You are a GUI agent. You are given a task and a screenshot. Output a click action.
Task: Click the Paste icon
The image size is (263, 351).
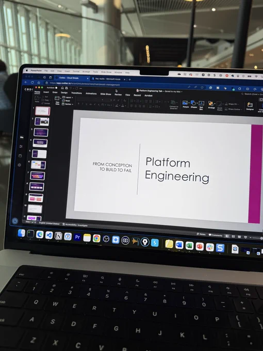tap(37, 98)
